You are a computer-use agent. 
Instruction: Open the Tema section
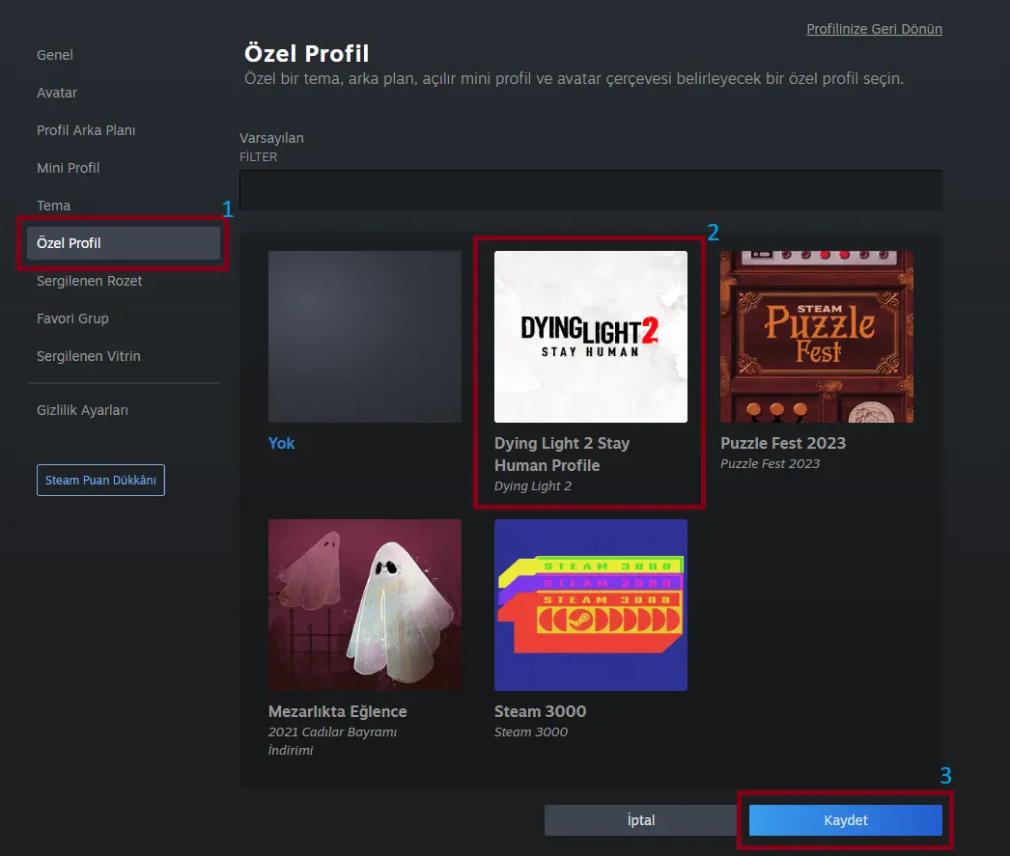53,206
